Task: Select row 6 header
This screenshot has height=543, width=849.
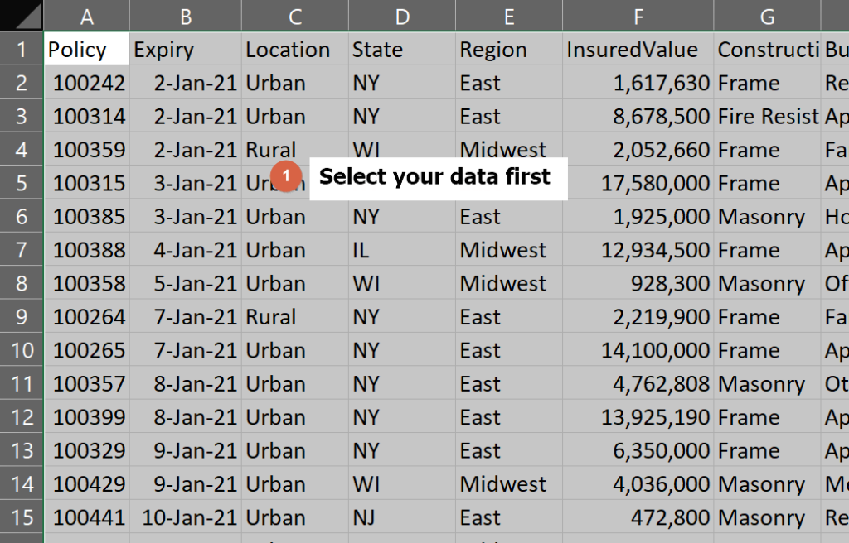Action: click(x=22, y=216)
